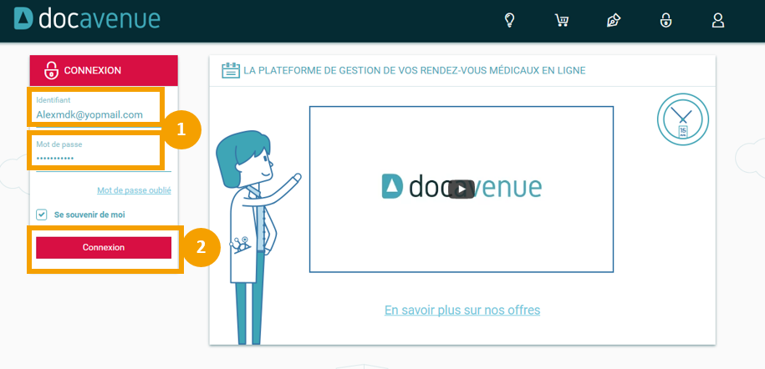
Task: Click the padlock icon in top navigation
Action: tap(666, 21)
